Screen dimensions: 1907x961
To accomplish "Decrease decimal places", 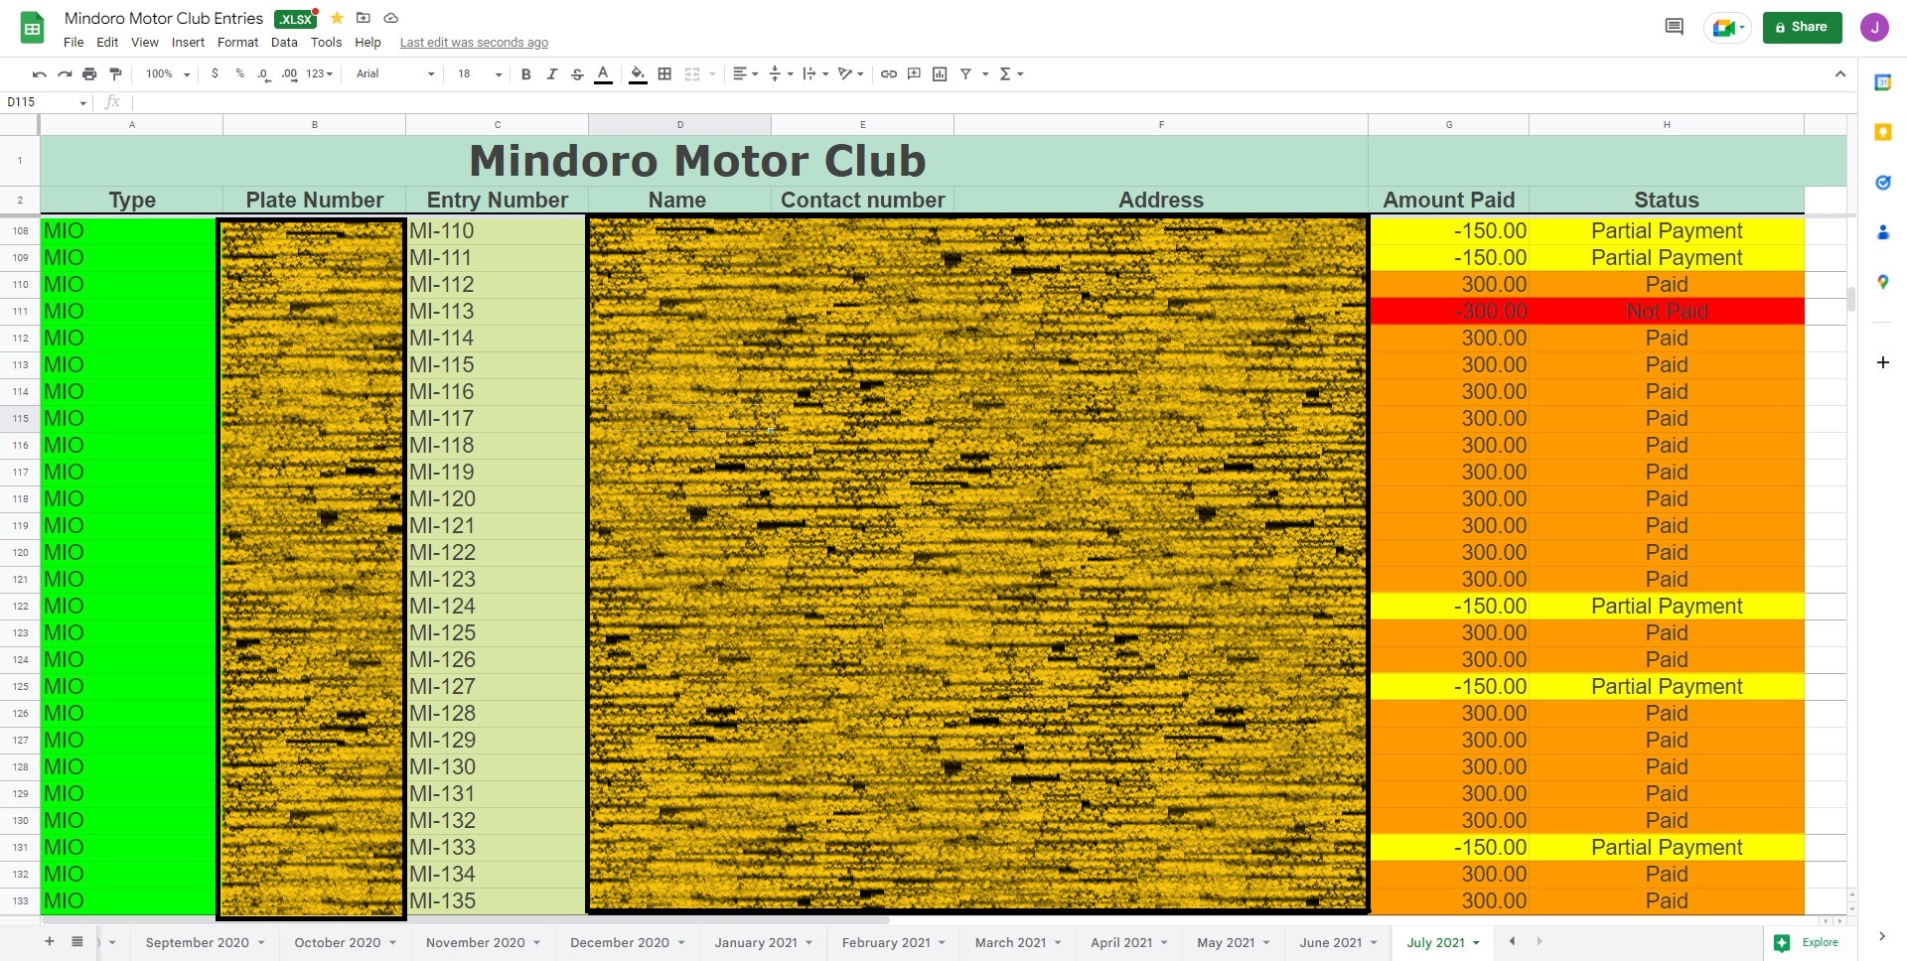I will tap(263, 74).
